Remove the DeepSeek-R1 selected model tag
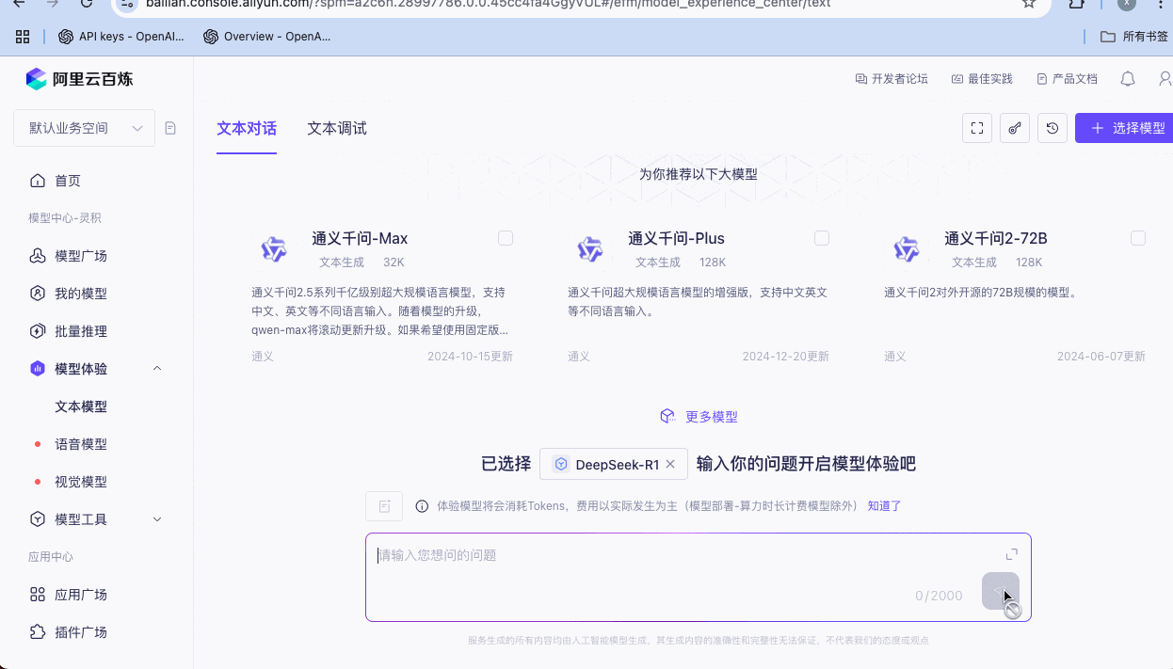Image resolution: width=1173 pixels, height=669 pixels. pos(670,464)
